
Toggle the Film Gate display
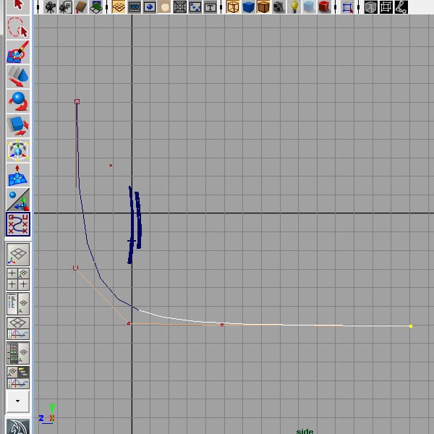(135, 7)
